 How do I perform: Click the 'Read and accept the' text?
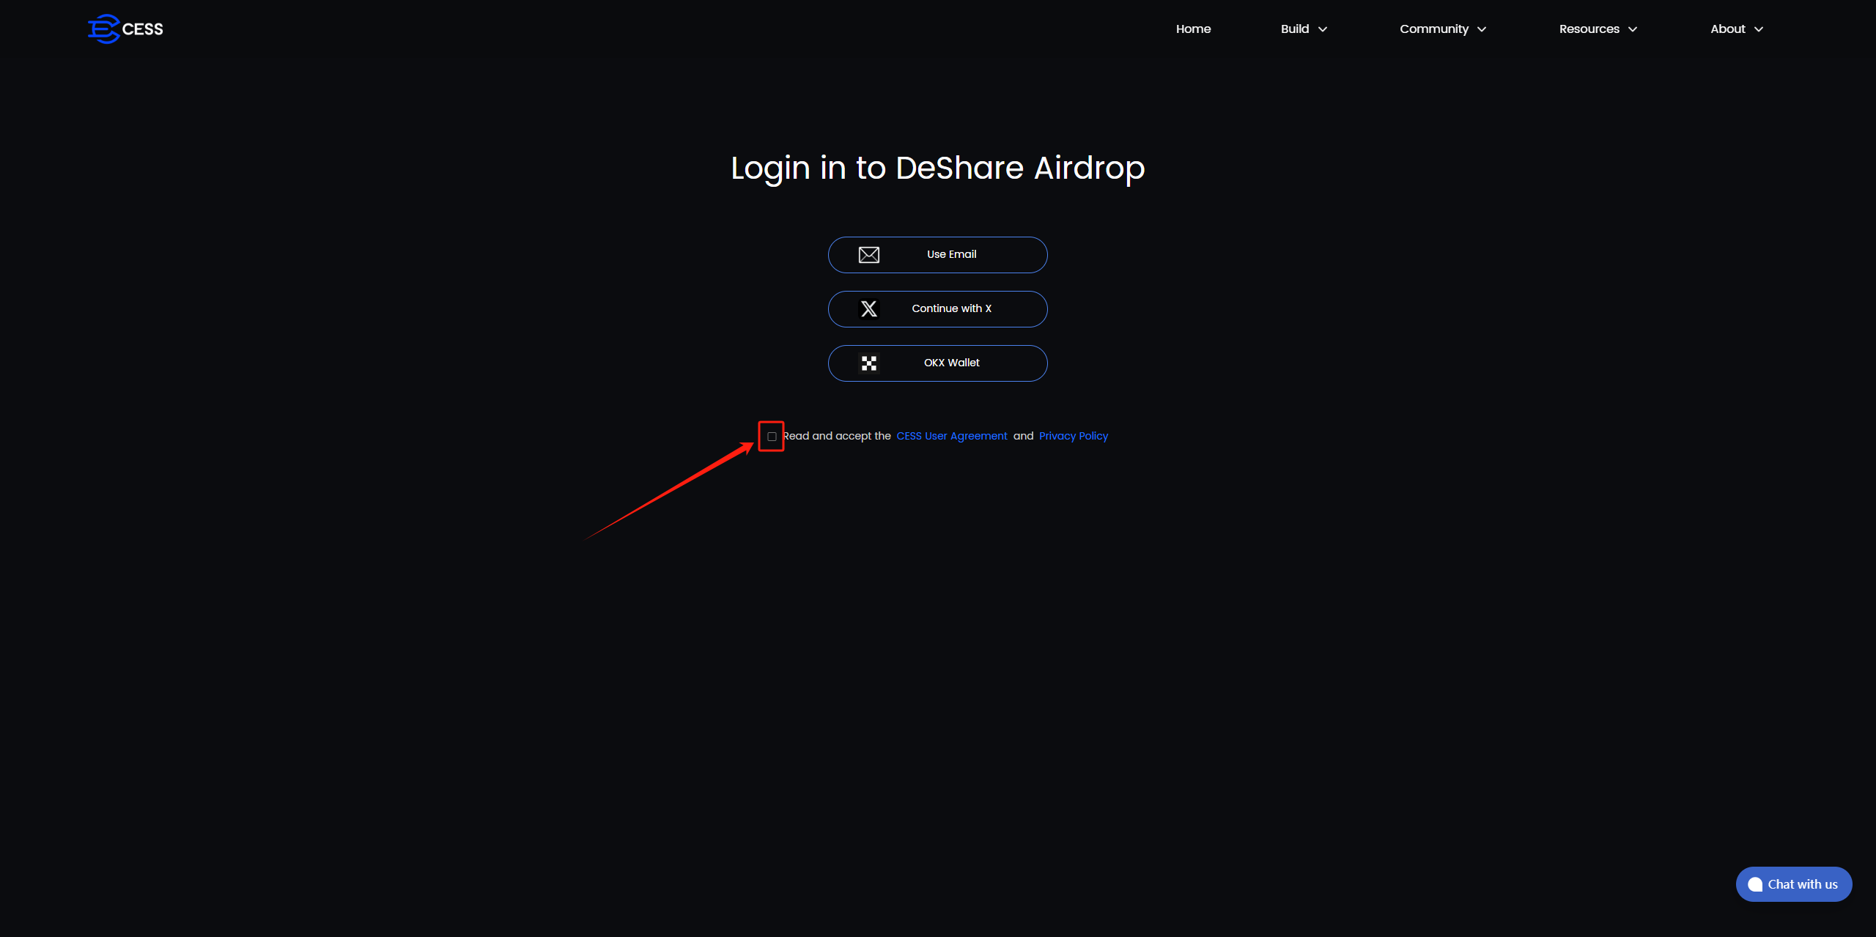[x=837, y=436]
